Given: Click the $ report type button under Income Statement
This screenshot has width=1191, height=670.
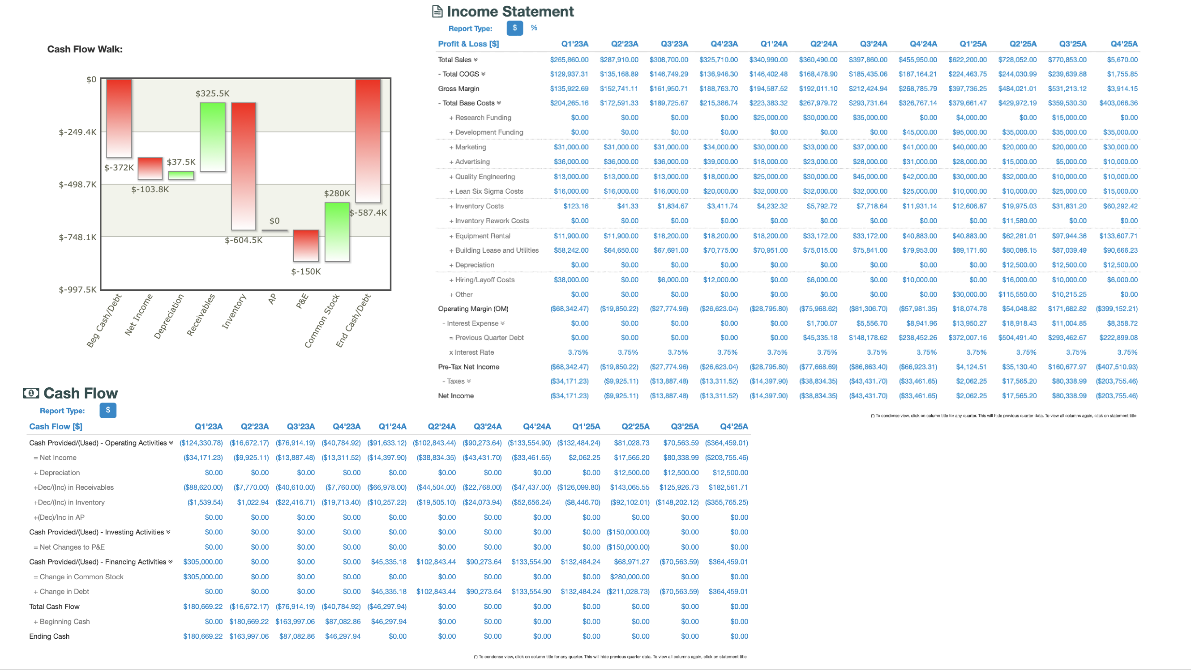Looking at the screenshot, I should pos(514,28).
